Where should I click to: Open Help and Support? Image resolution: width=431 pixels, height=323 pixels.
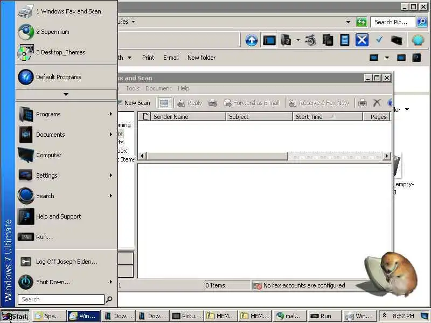click(x=66, y=216)
